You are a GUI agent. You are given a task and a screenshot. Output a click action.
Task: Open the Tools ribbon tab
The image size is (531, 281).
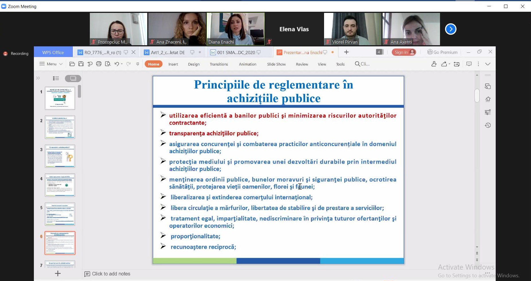click(340, 64)
